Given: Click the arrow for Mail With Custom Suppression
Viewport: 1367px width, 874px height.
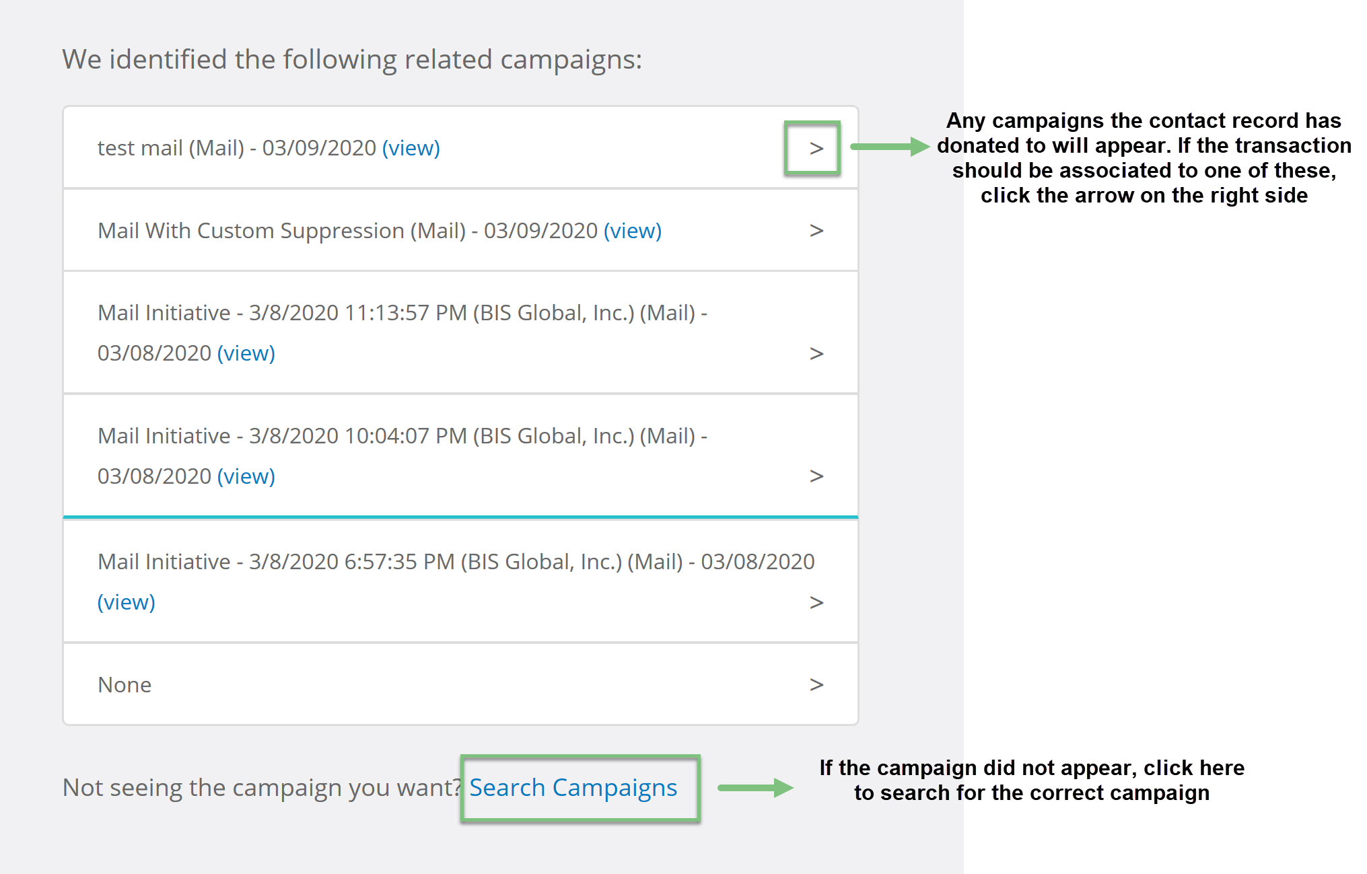Looking at the screenshot, I should coord(816,231).
